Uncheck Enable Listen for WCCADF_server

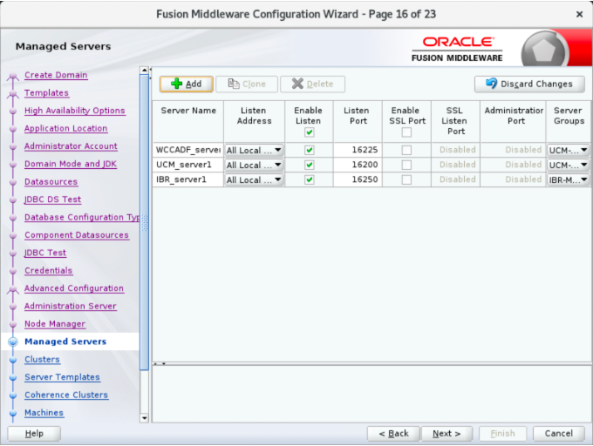coord(309,150)
